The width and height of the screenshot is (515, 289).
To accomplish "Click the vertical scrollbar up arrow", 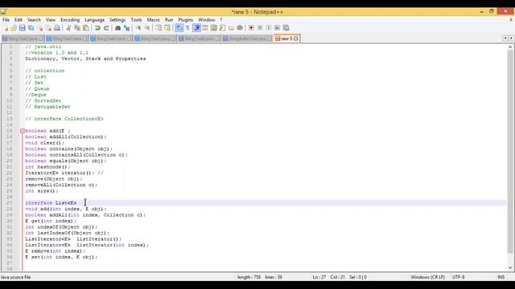I will [x=510, y=47].
